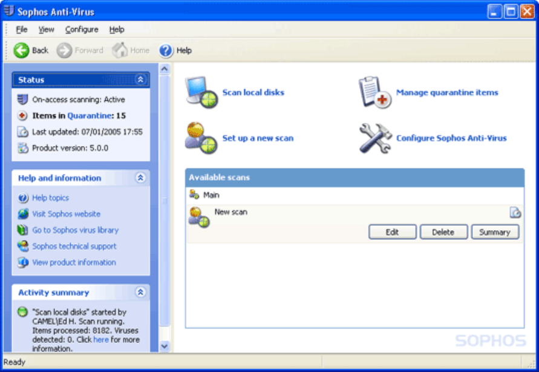Click the sidebar scrollbar down arrow
Image resolution: width=539 pixels, height=372 pixels.
pyautogui.click(x=165, y=346)
